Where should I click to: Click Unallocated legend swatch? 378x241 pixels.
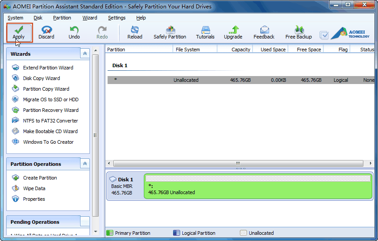pos(243,233)
